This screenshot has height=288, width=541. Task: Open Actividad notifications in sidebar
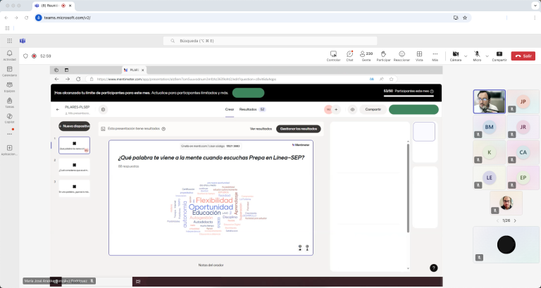[x=9, y=54]
